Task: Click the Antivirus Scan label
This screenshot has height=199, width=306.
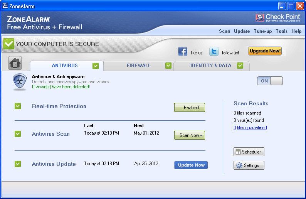Action: [51, 134]
